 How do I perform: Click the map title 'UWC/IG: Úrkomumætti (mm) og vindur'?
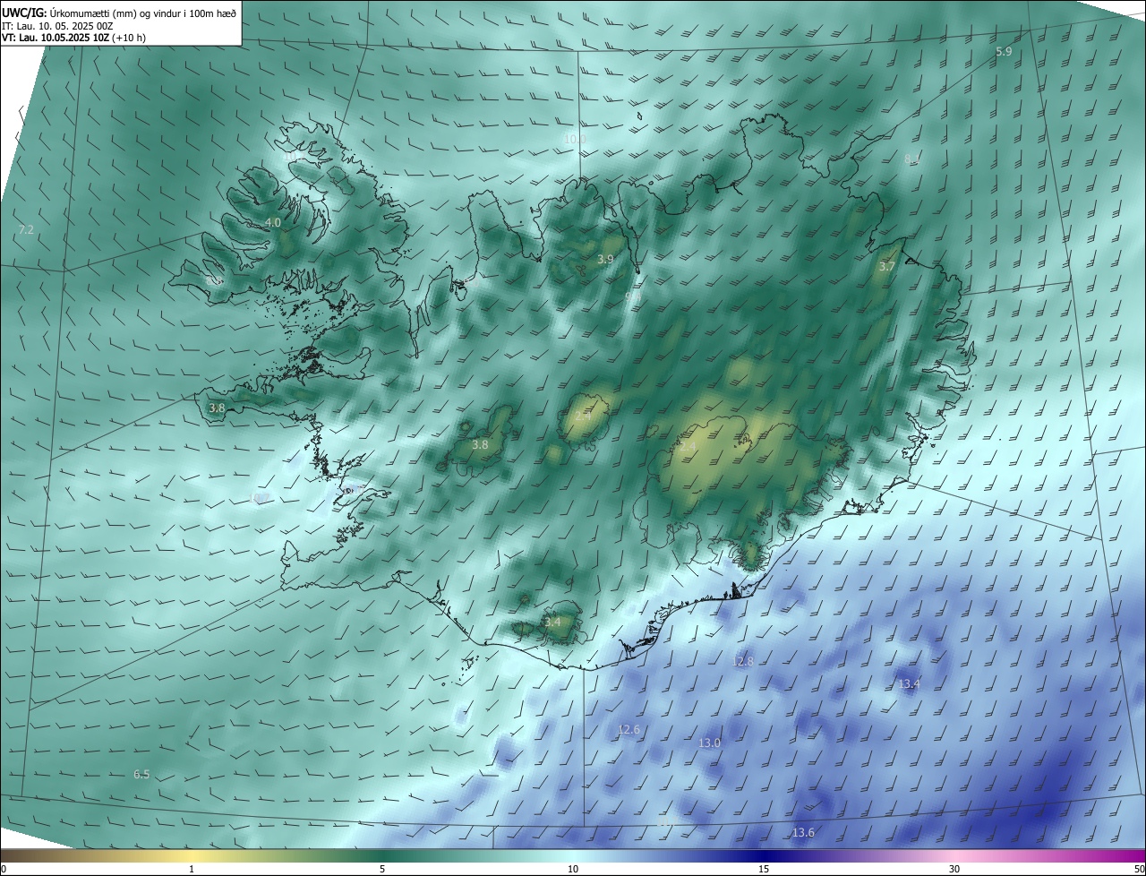[119, 13]
